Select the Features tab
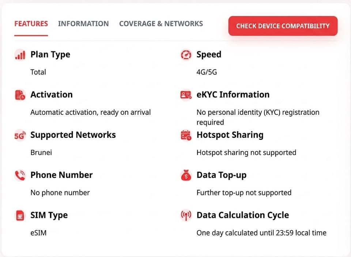 tap(31, 24)
